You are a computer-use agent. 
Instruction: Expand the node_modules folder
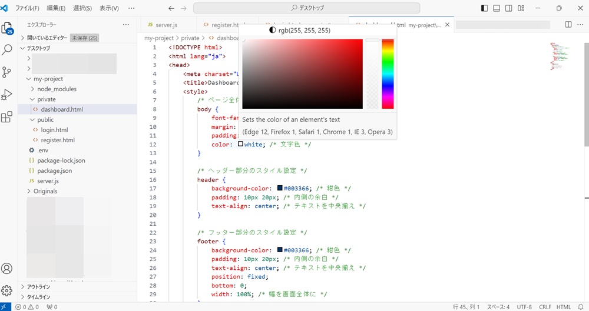(77, 89)
